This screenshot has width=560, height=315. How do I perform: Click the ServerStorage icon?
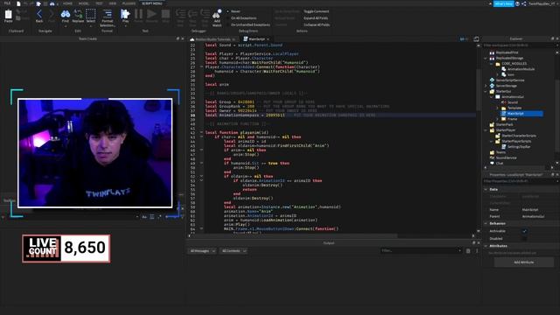(x=492, y=86)
